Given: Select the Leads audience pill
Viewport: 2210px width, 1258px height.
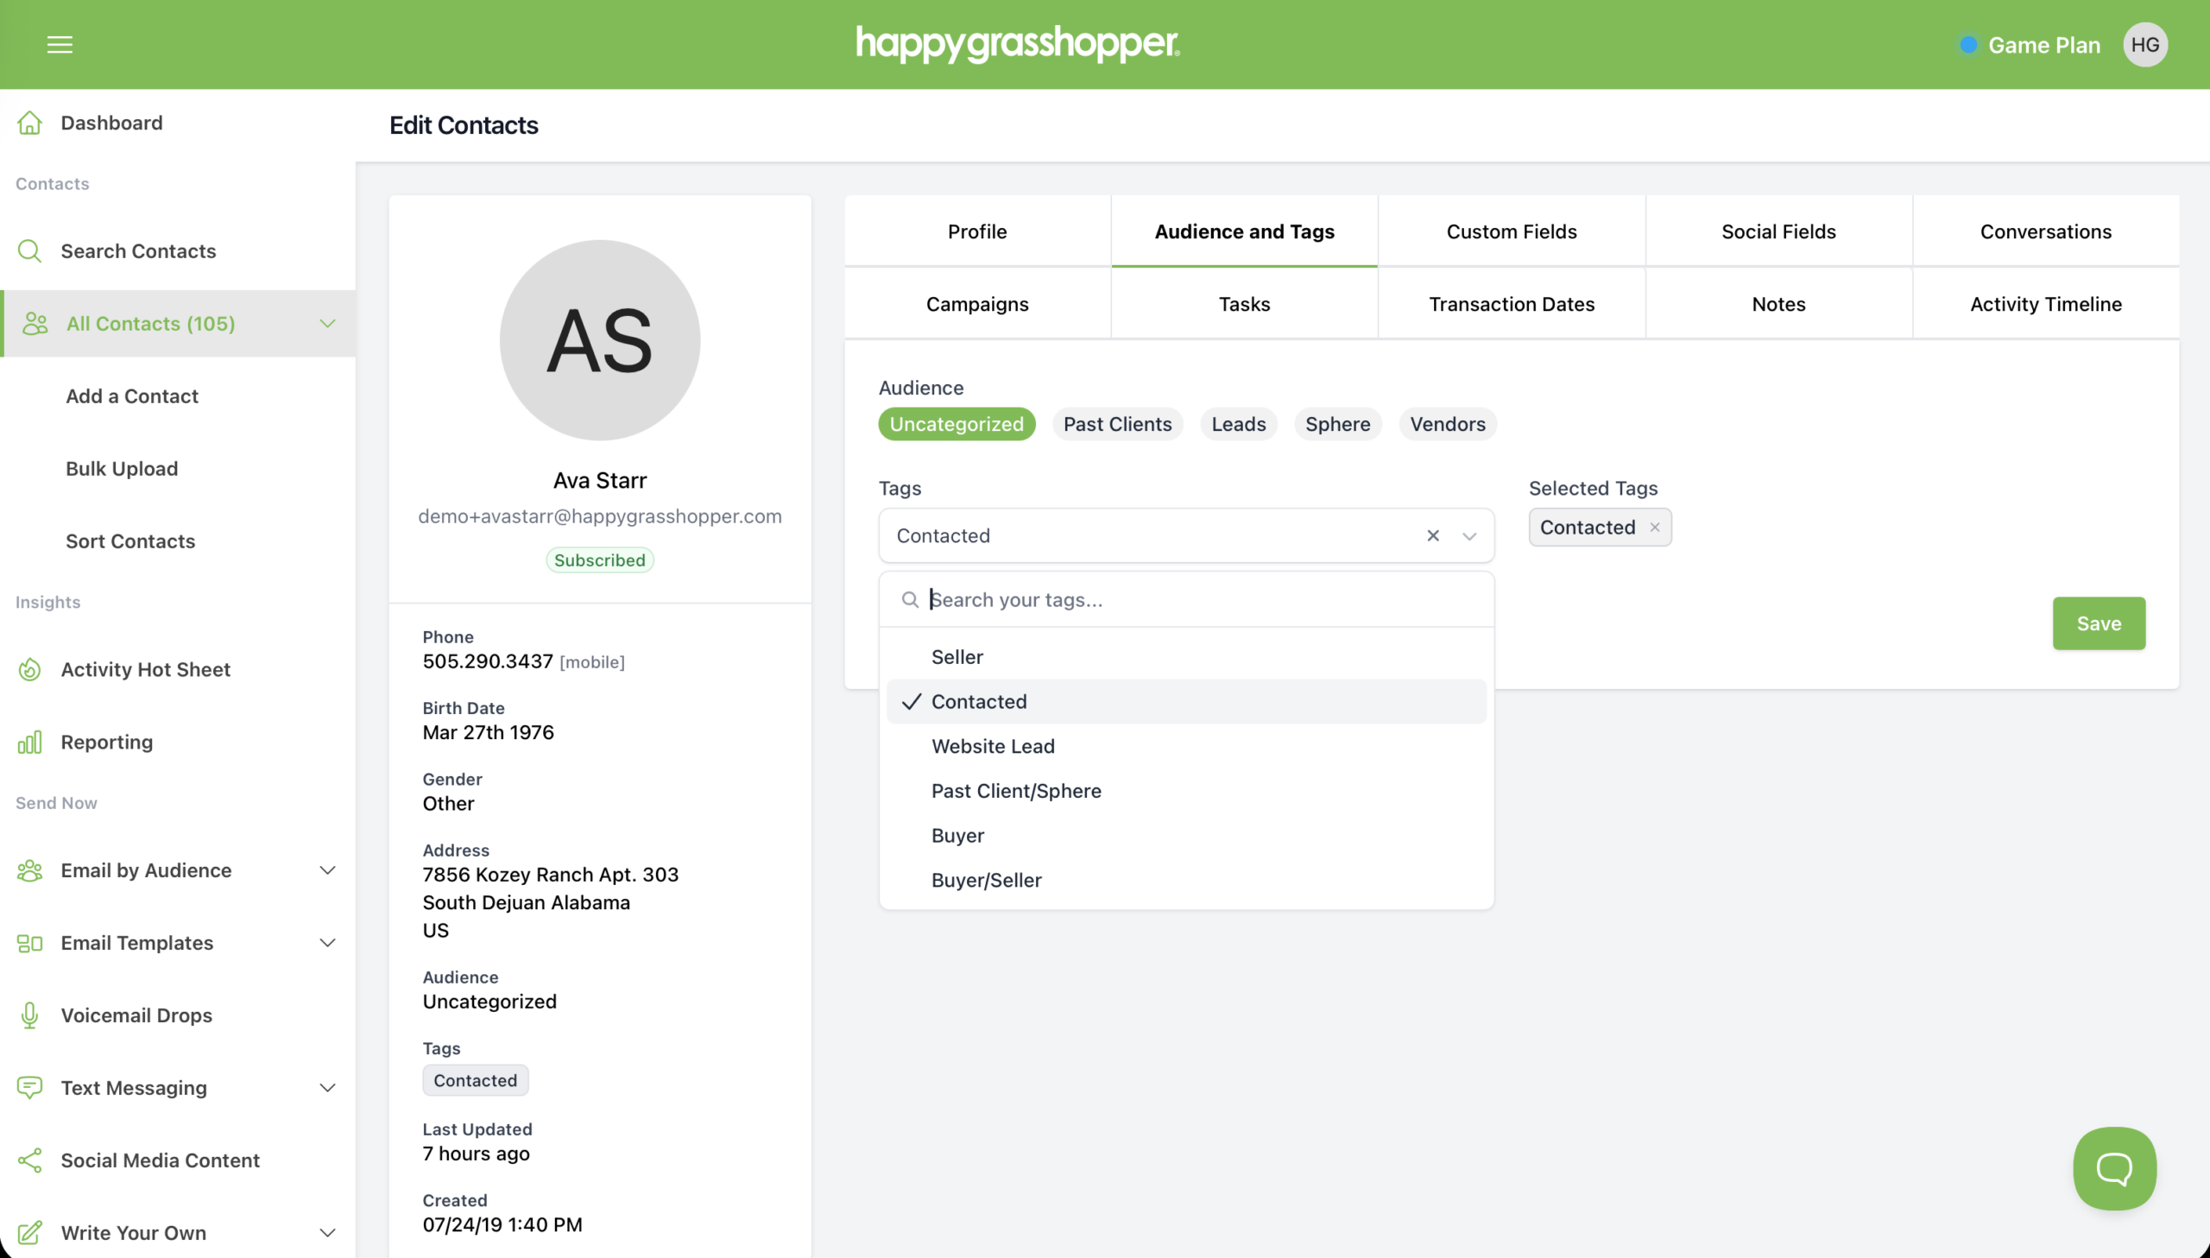Looking at the screenshot, I should 1238,424.
